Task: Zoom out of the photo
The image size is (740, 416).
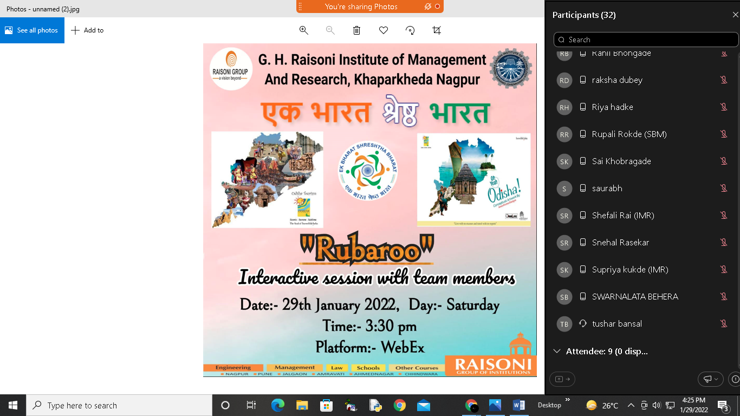Action: pyautogui.click(x=330, y=30)
